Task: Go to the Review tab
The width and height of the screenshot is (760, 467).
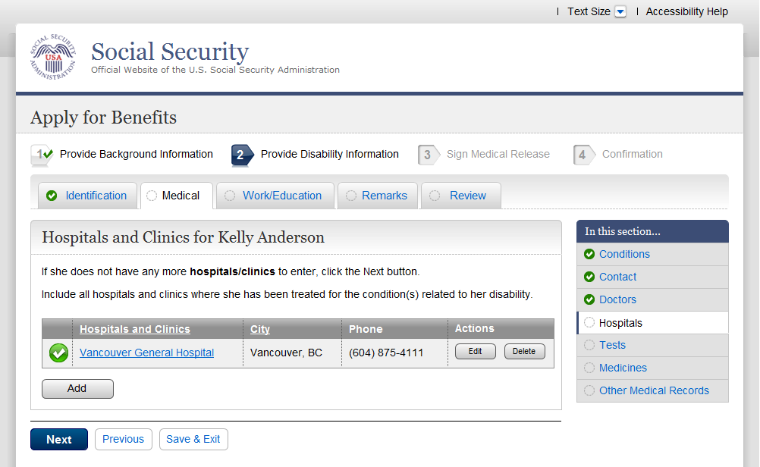Action: [467, 196]
